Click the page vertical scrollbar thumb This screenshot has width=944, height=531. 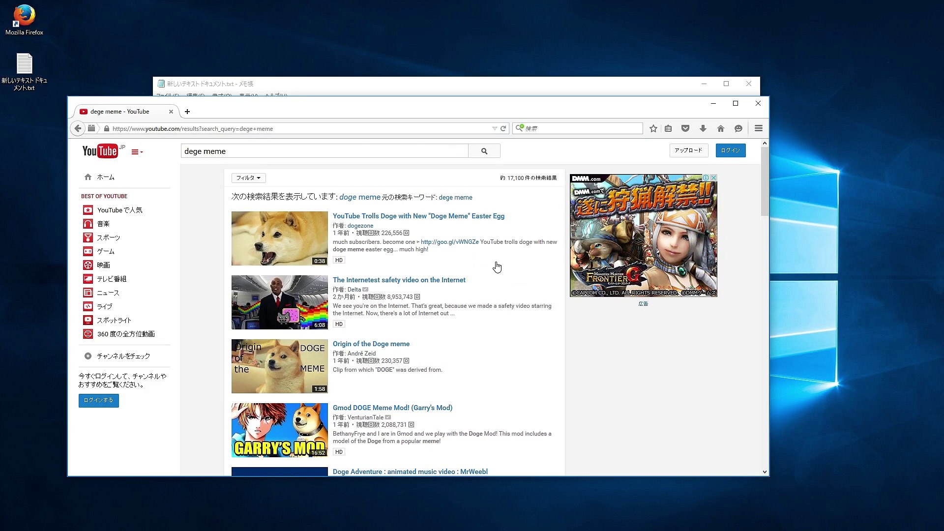[765, 181]
